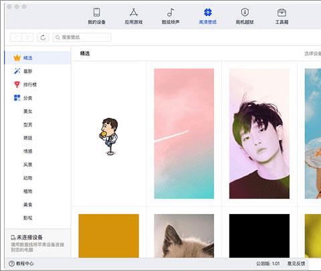Choose the 美女 category

(28, 111)
